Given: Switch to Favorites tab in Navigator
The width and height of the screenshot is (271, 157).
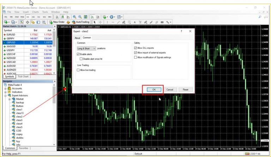Looking at the screenshot, I should click(24, 148).
